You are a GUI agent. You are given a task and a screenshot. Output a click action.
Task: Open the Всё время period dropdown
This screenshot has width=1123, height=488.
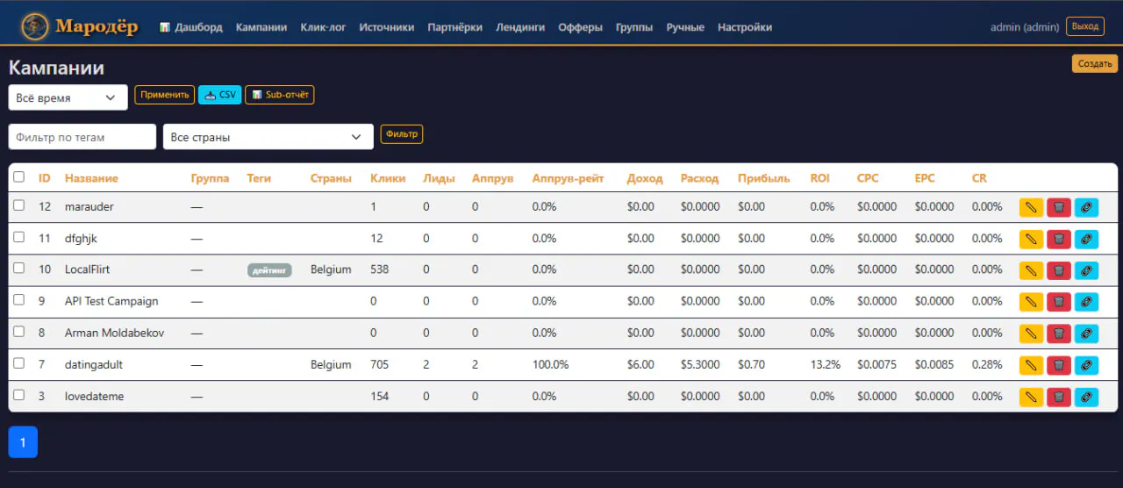(x=68, y=97)
